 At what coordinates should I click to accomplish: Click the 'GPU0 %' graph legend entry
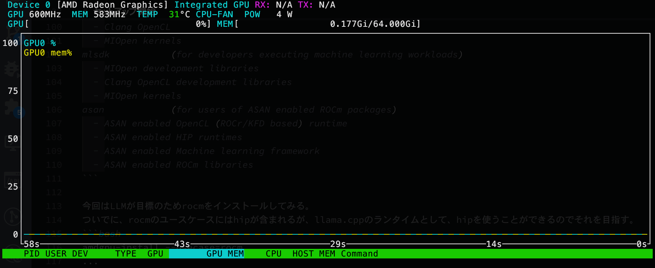coord(40,43)
